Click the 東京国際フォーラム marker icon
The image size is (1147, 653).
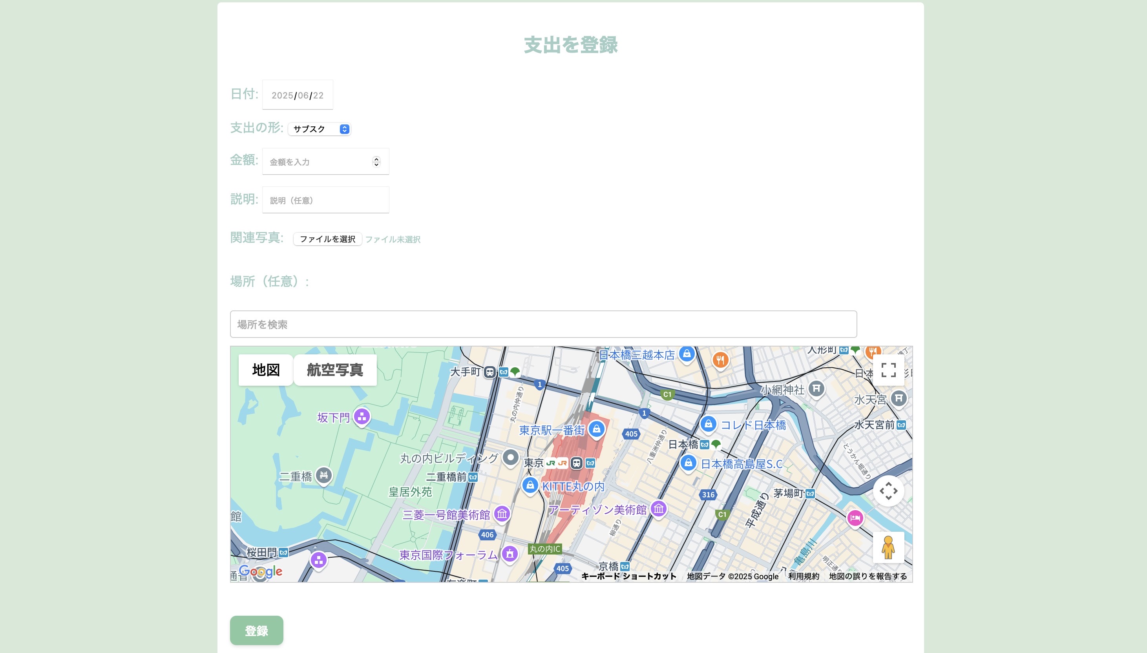coord(510,555)
